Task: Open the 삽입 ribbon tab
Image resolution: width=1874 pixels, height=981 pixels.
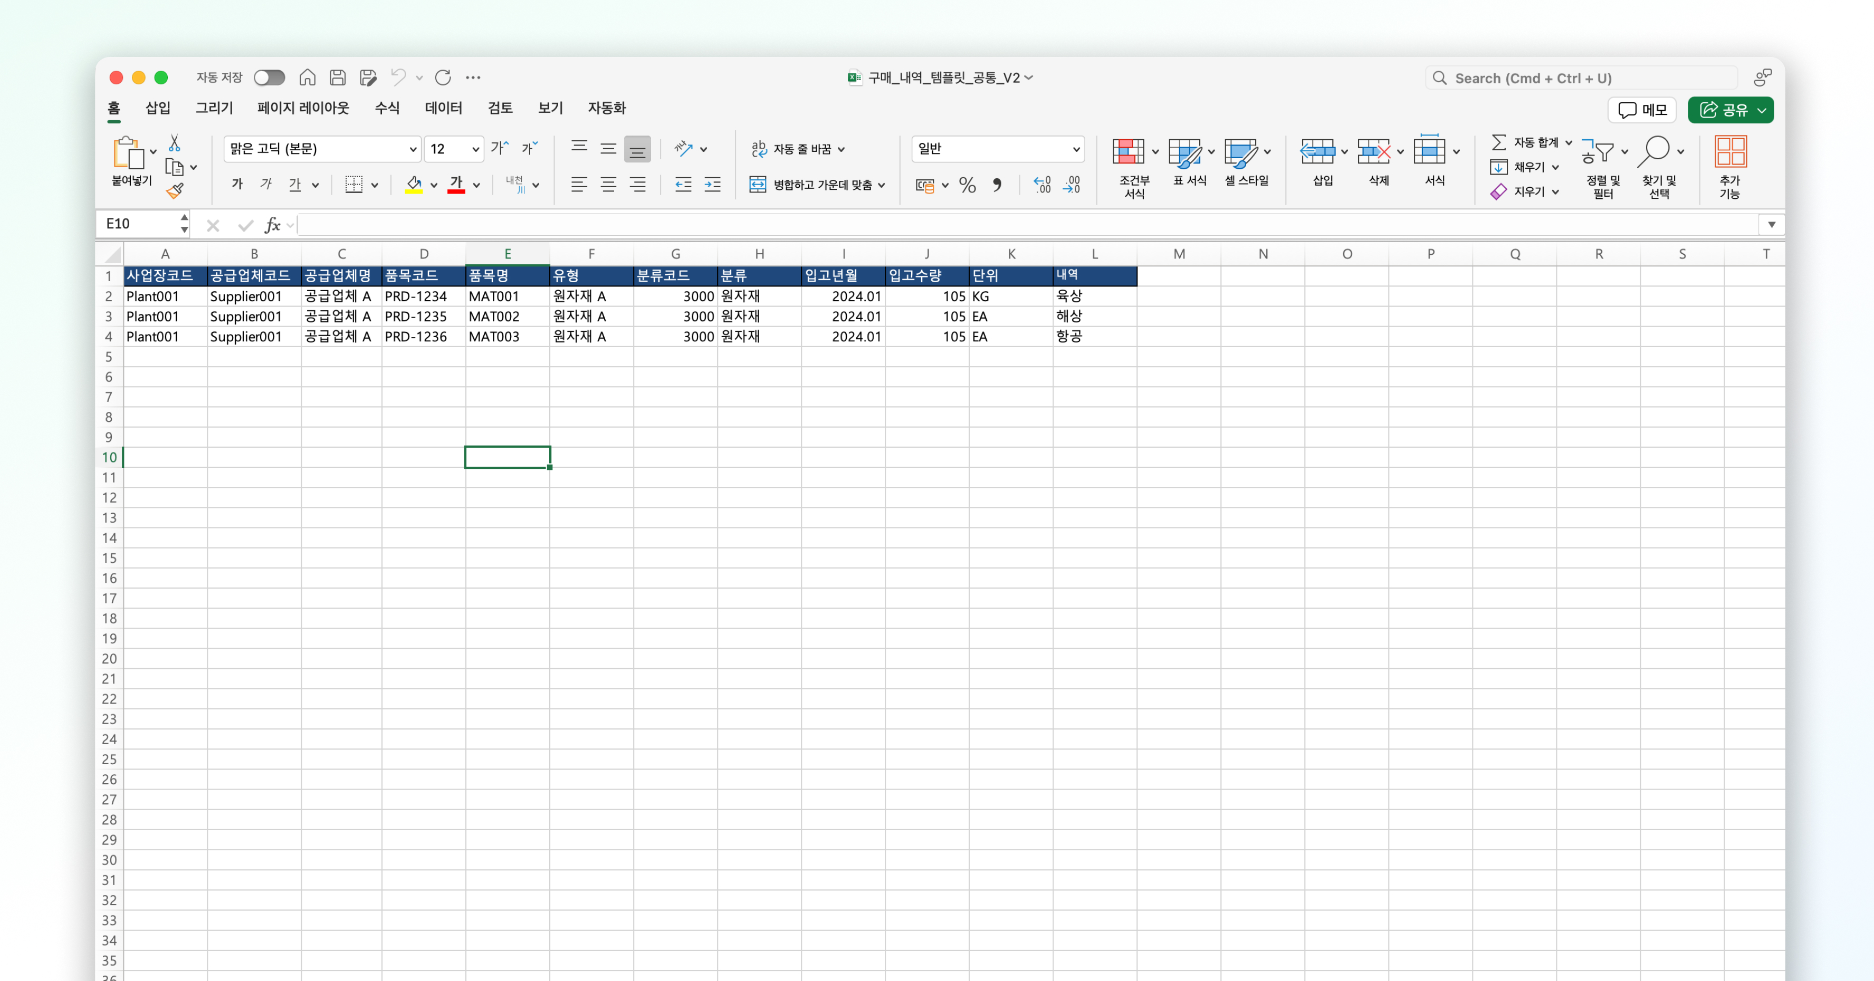Action: pyautogui.click(x=158, y=108)
